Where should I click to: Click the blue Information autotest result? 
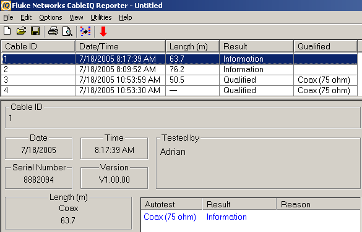coord(226,217)
